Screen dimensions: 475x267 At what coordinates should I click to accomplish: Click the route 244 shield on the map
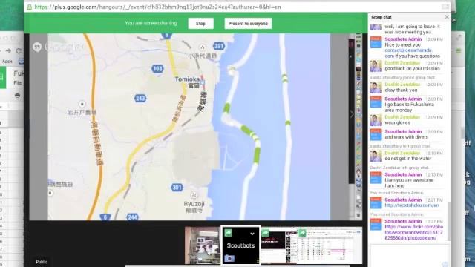(x=132, y=217)
